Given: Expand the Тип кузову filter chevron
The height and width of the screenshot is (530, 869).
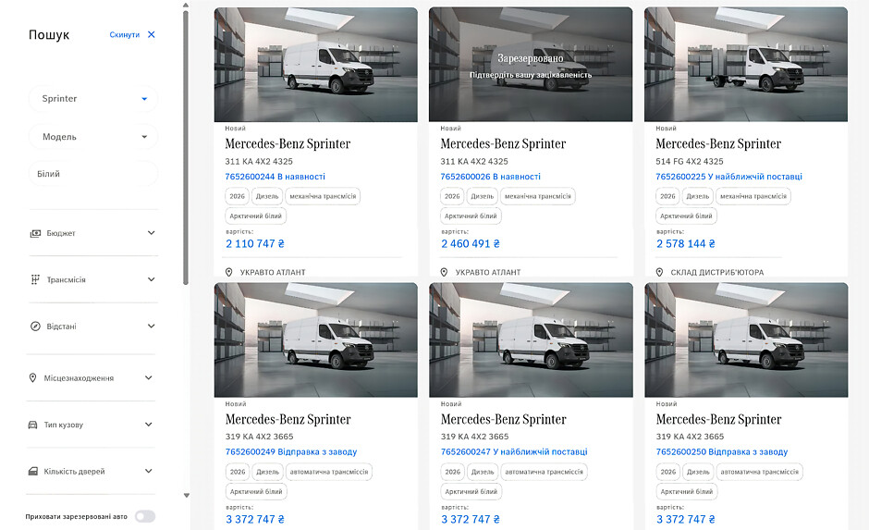Looking at the screenshot, I should pyautogui.click(x=149, y=425).
